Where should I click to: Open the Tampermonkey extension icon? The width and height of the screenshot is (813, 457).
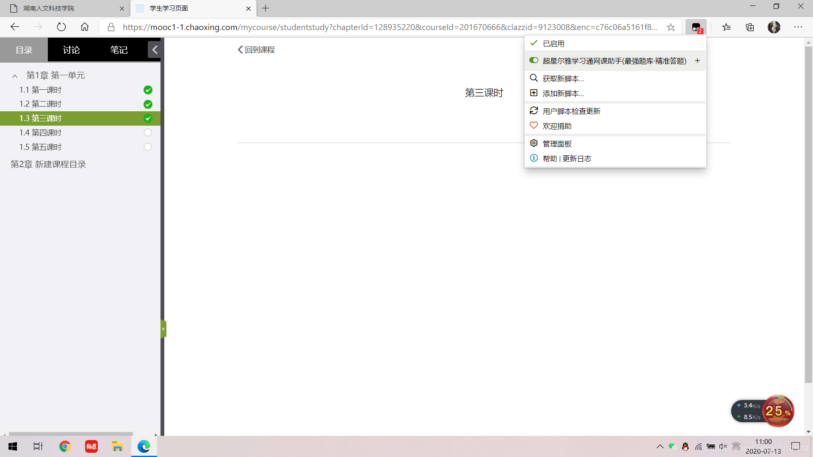(696, 27)
